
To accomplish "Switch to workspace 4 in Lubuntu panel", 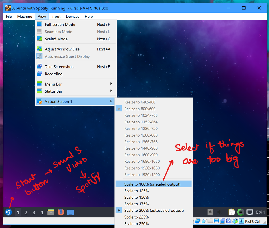I will pos(42,213).
